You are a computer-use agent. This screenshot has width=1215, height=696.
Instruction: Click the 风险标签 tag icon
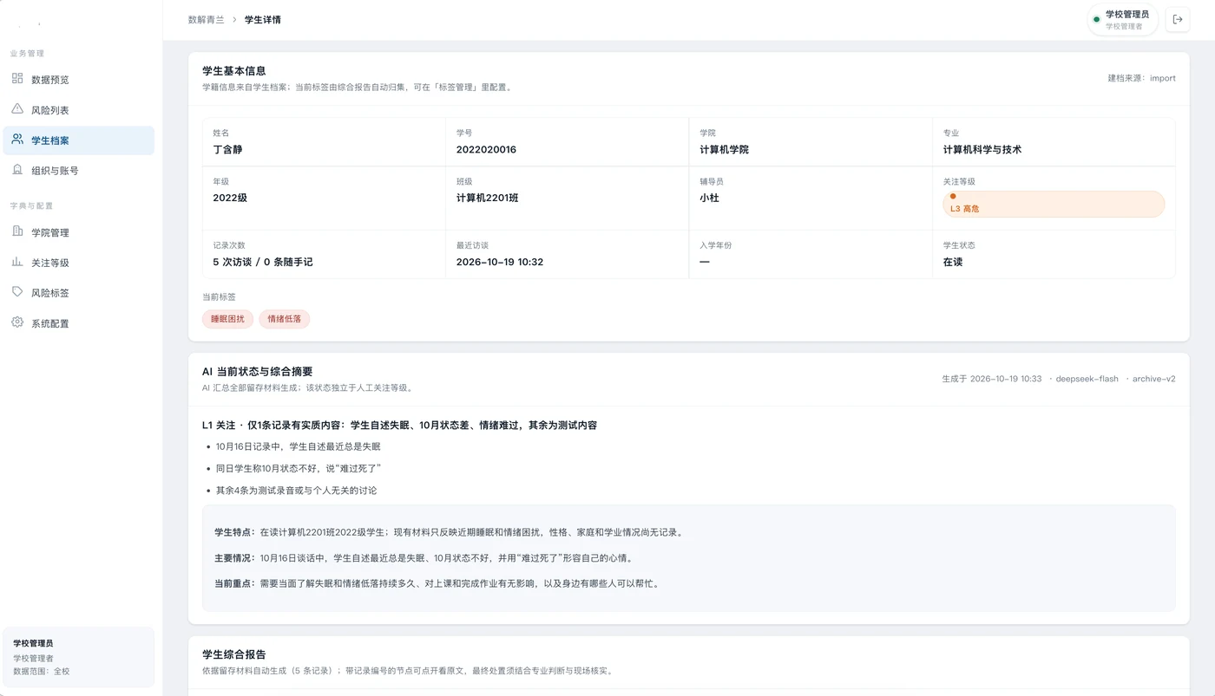17,292
